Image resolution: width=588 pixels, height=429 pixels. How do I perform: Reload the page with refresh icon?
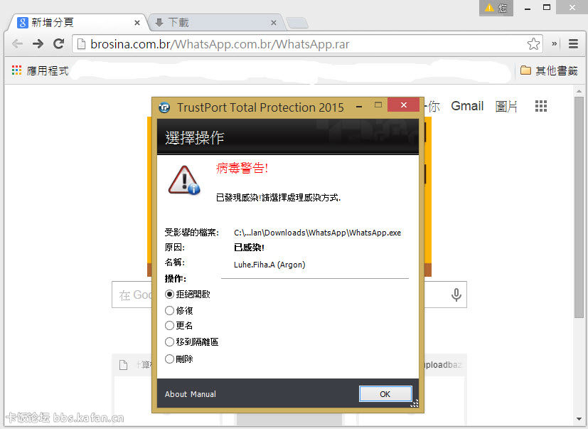click(59, 44)
